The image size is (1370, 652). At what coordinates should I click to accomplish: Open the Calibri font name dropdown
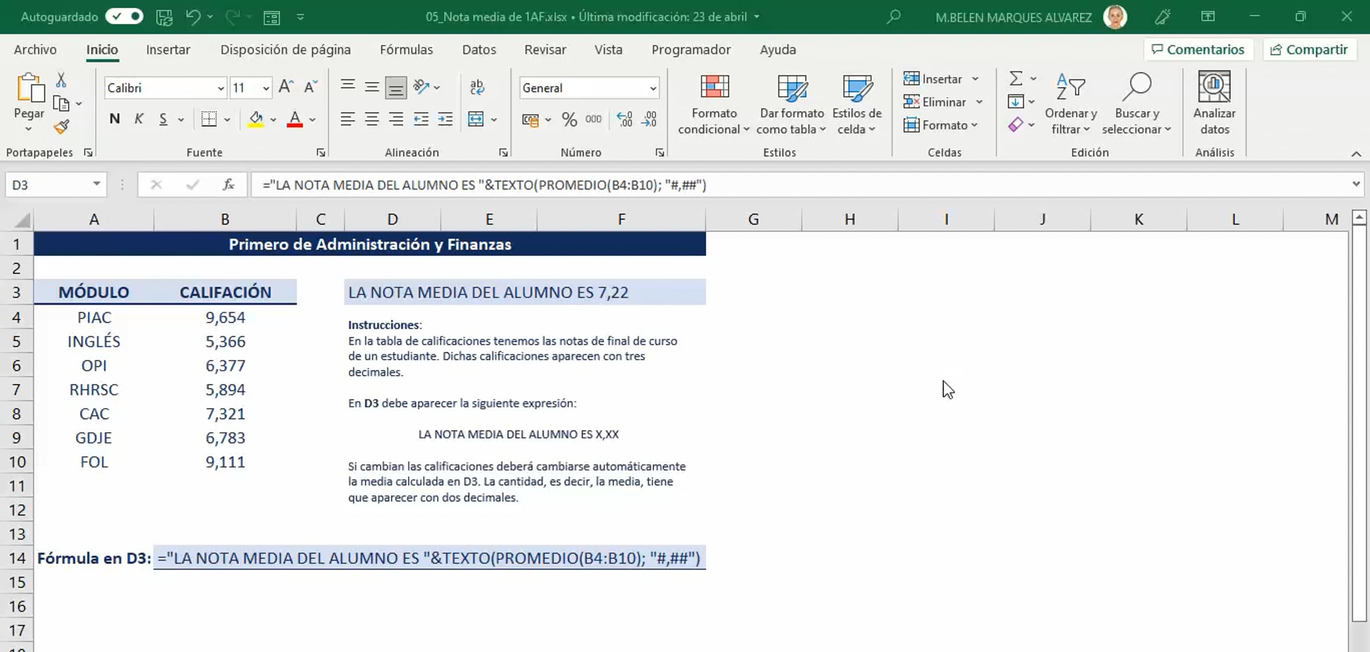tap(220, 88)
